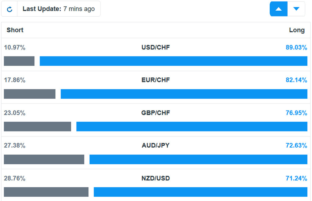Click the 10.97% short percentage
Viewport: 312px width, 201px height.
click(15, 47)
